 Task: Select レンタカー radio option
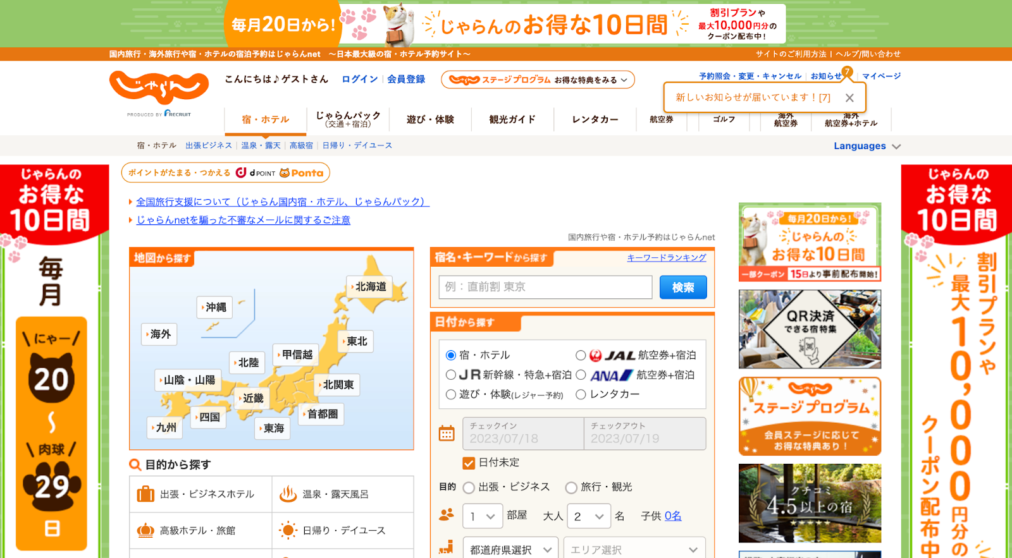[581, 394]
